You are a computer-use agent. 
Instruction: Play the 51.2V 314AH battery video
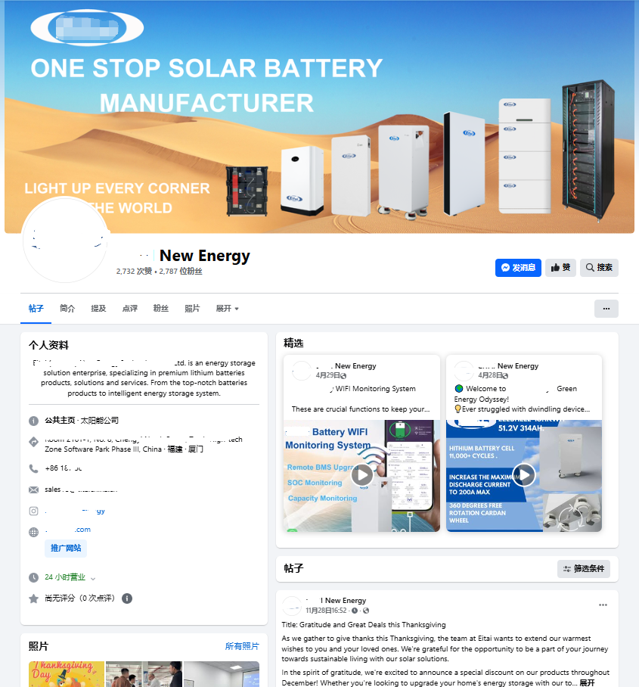pos(524,474)
